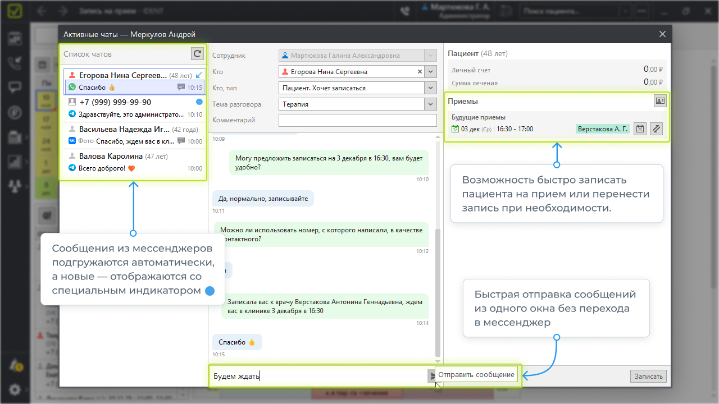The height and width of the screenshot is (404, 719).
Task: Click the Верстакова А. Г. doctor tag
Action: tap(602, 129)
